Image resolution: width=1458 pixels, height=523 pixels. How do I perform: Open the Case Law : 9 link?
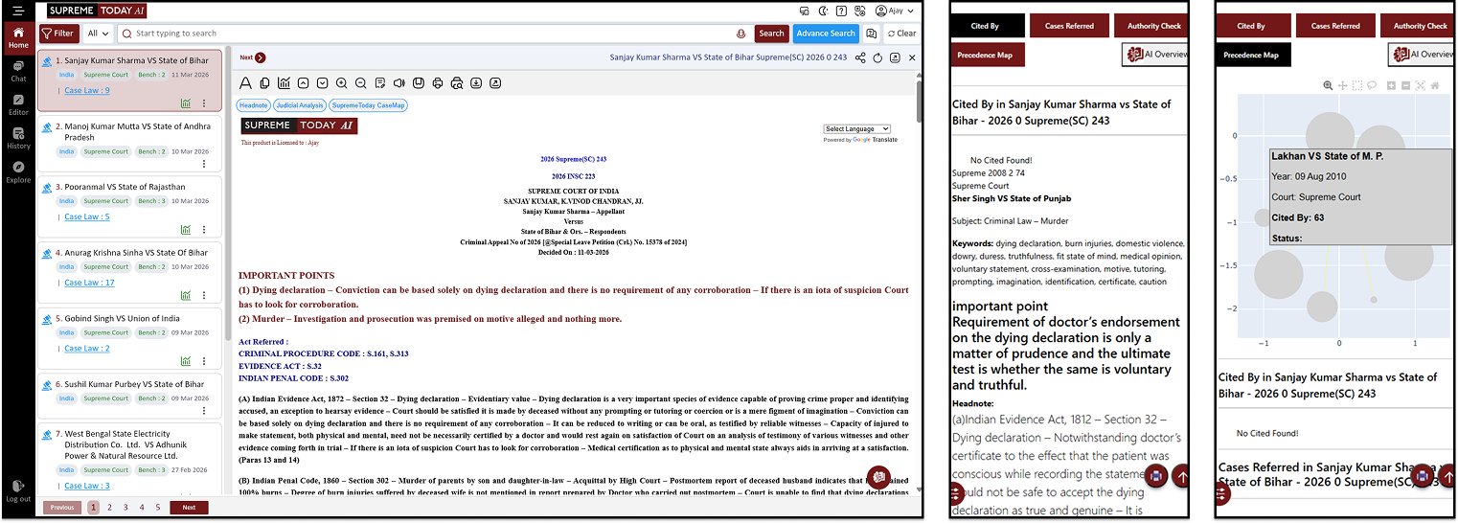(87, 90)
